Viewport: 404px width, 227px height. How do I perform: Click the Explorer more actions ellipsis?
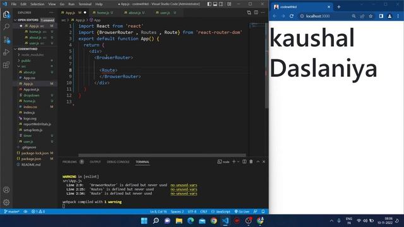pyautogui.click(x=52, y=13)
